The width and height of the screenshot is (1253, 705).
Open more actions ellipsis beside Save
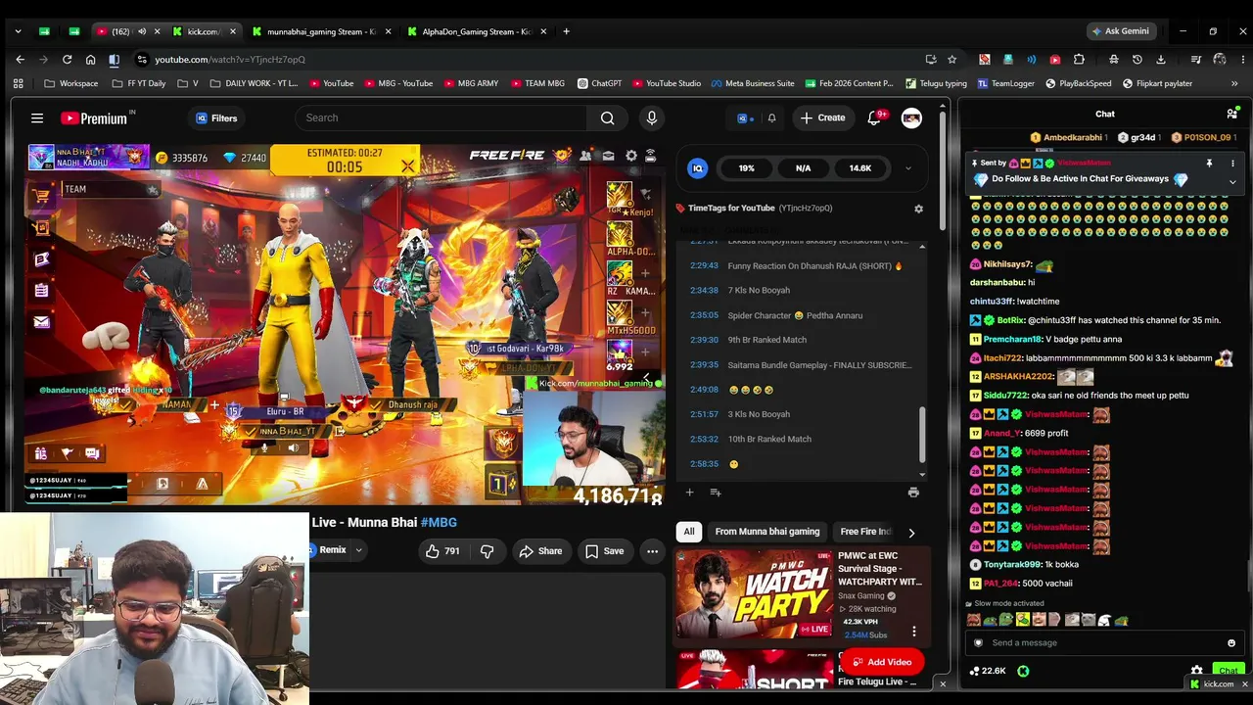pyautogui.click(x=652, y=551)
